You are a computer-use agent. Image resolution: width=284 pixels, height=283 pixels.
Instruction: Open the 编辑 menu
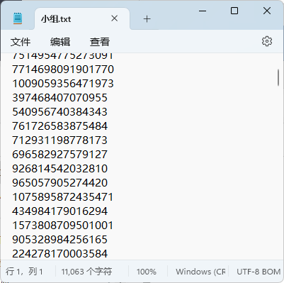[x=60, y=42]
